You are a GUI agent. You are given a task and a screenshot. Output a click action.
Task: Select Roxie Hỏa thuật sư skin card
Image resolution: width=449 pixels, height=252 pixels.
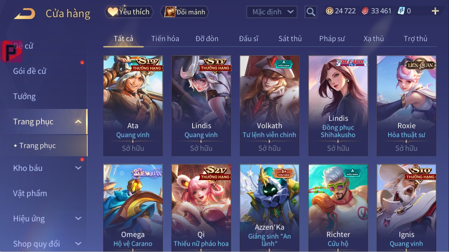pos(406,105)
